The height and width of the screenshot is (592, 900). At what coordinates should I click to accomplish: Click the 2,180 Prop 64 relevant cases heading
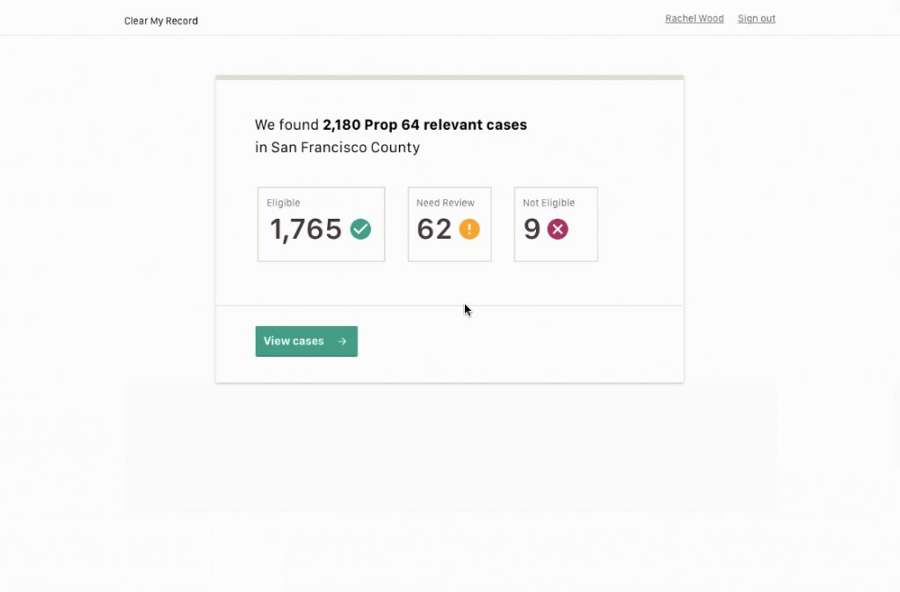click(x=425, y=125)
